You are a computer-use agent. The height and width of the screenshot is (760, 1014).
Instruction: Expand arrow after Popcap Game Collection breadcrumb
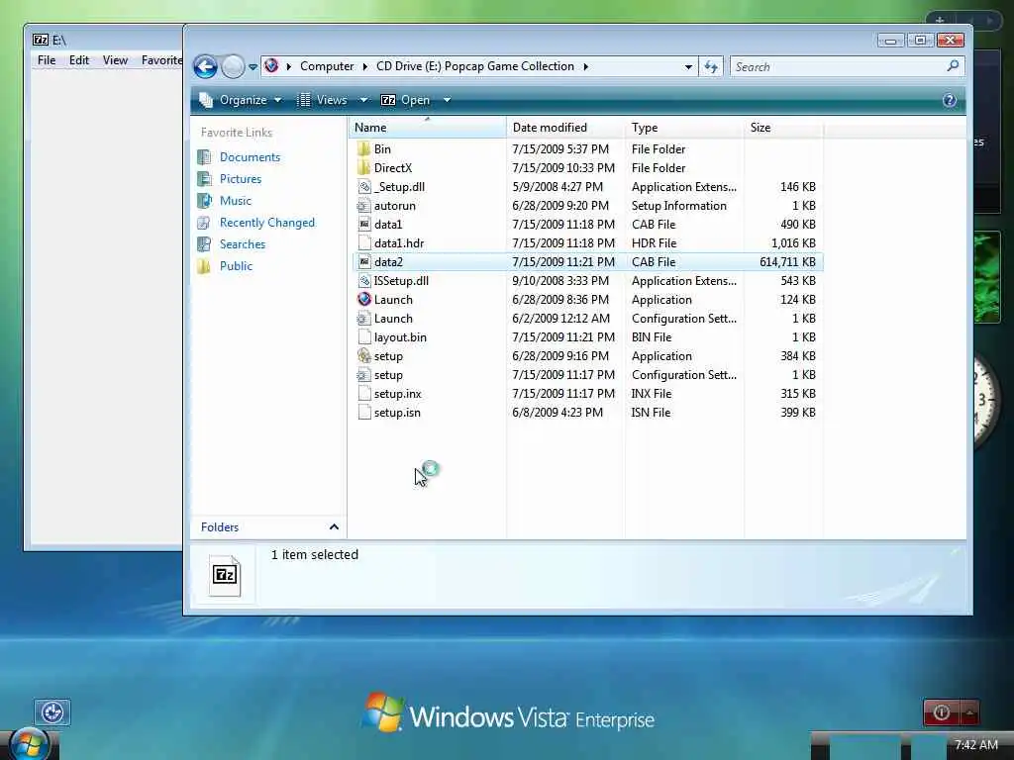pyautogui.click(x=585, y=66)
